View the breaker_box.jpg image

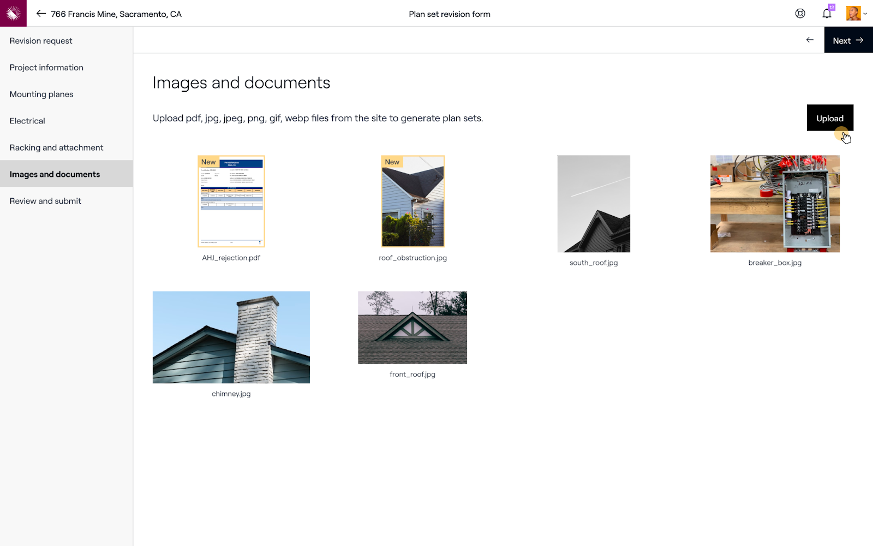(775, 204)
